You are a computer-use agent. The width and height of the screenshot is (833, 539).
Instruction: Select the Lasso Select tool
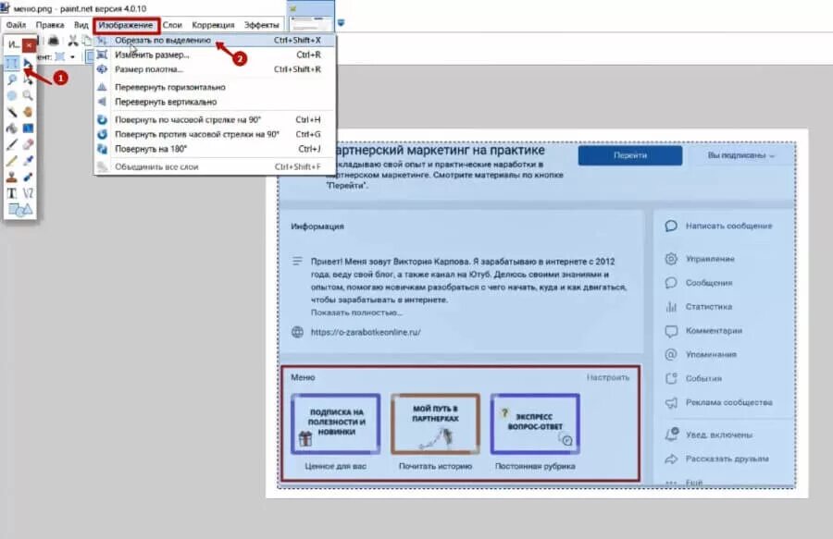coord(12,80)
